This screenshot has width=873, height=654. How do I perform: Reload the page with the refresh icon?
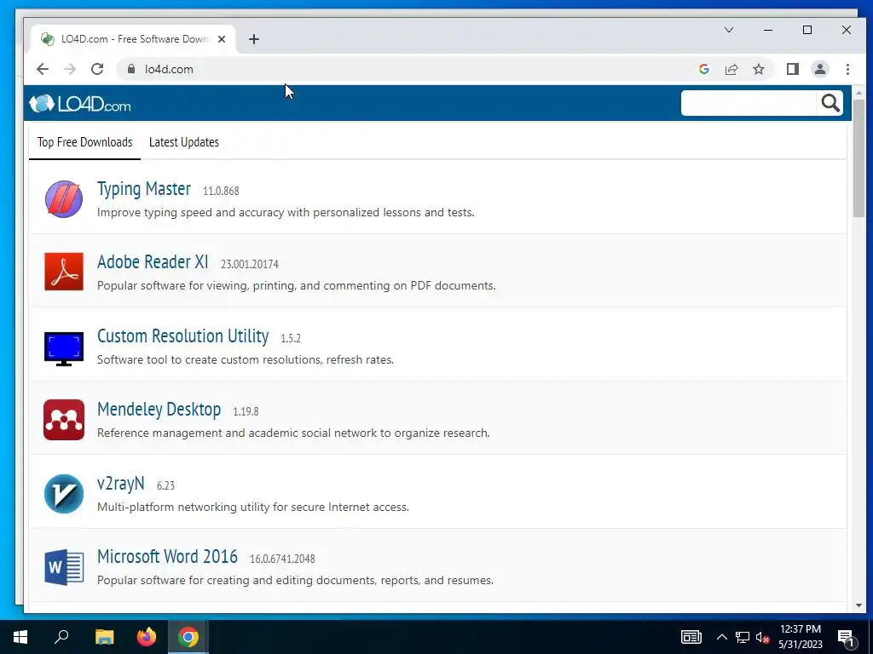(97, 69)
